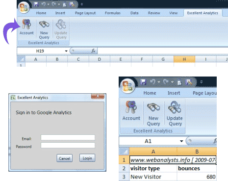Image resolution: width=228 pixels, height=181 pixels.
Task: Open Undo dropdown arrow in lower-right window
Action: coord(158,82)
